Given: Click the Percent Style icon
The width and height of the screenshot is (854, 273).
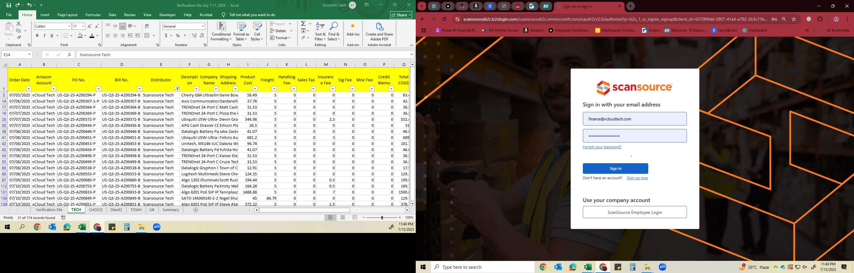Looking at the screenshot, I should pyautogui.click(x=178, y=35).
